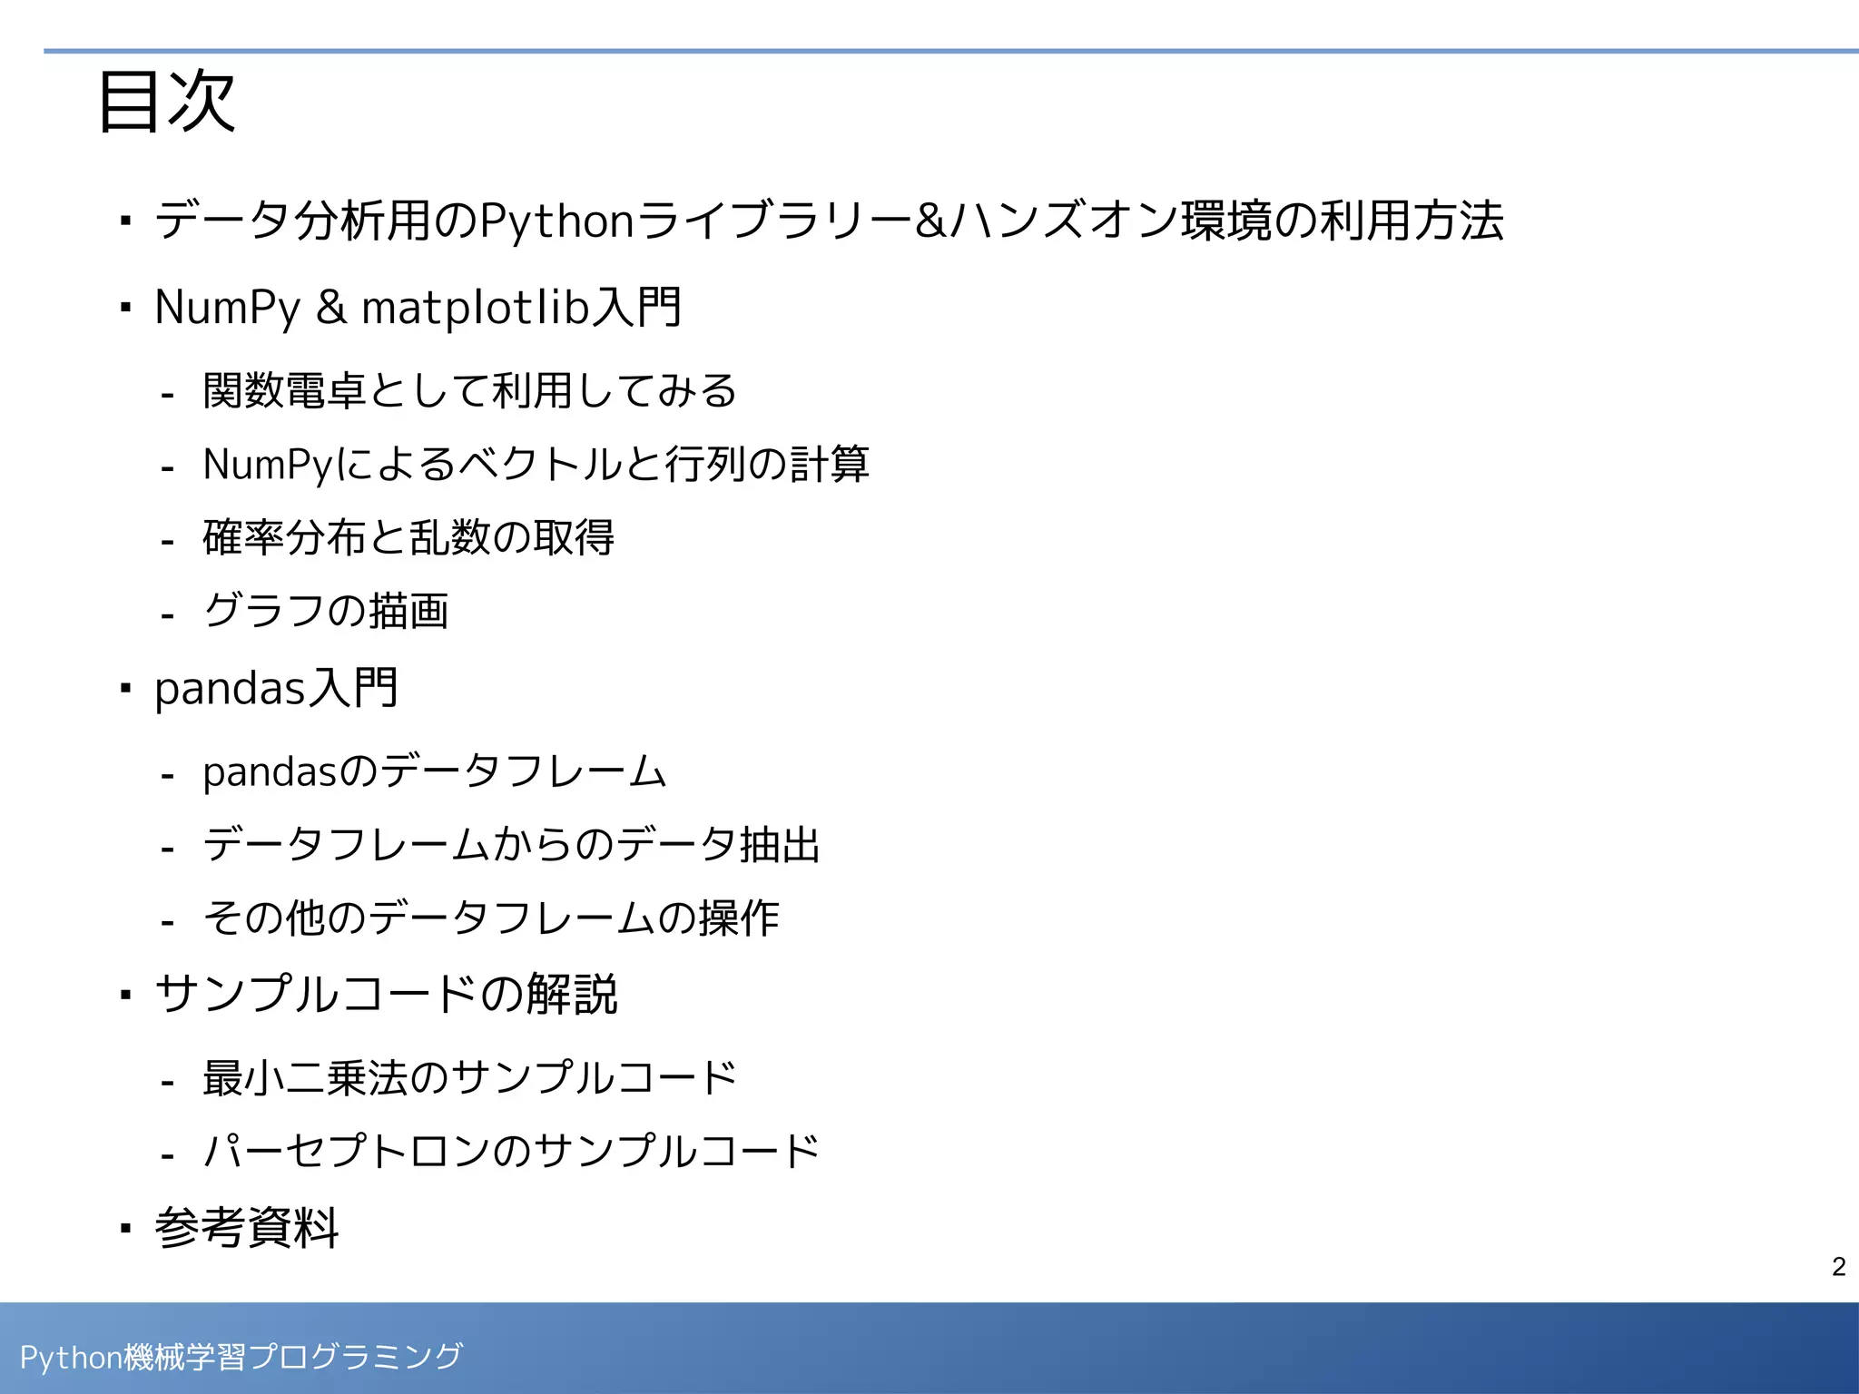Click the サンプルコードの解説 bullet
This screenshot has height=1394, width=1859.
coord(386,994)
